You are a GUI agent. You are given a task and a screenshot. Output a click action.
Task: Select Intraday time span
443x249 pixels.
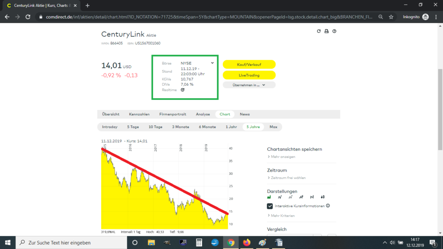(109, 127)
